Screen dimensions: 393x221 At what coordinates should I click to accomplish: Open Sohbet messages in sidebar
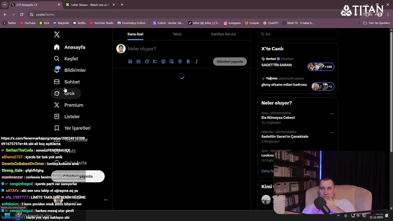tap(67, 82)
